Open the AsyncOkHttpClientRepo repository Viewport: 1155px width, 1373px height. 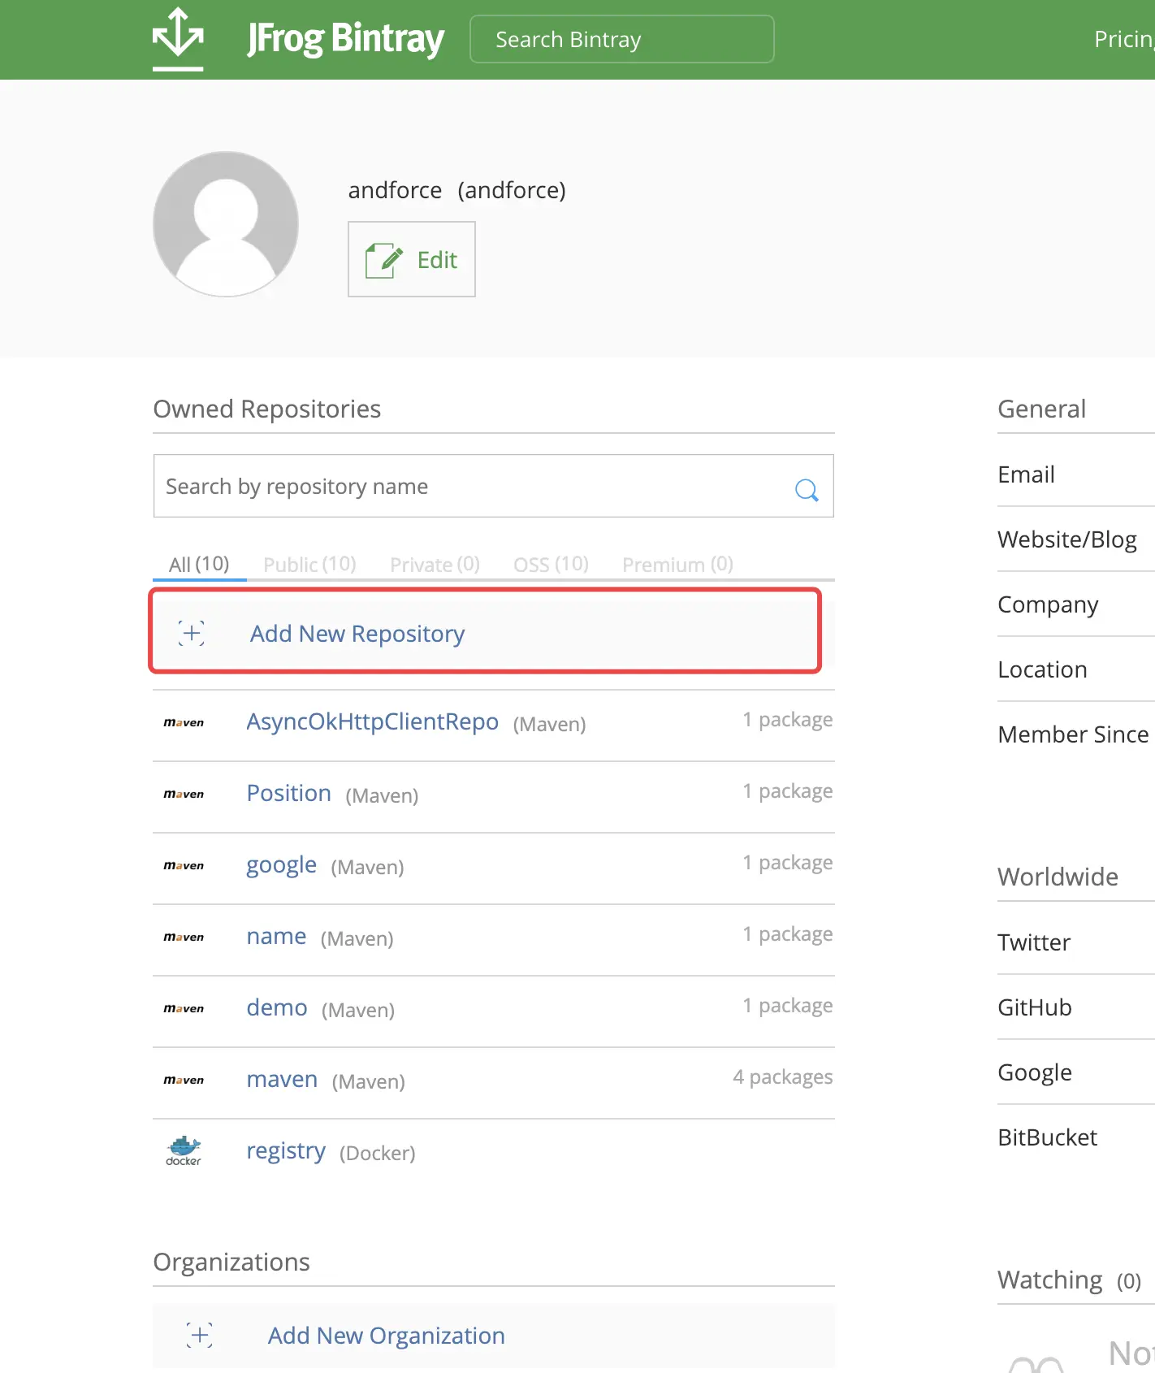(x=372, y=721)
